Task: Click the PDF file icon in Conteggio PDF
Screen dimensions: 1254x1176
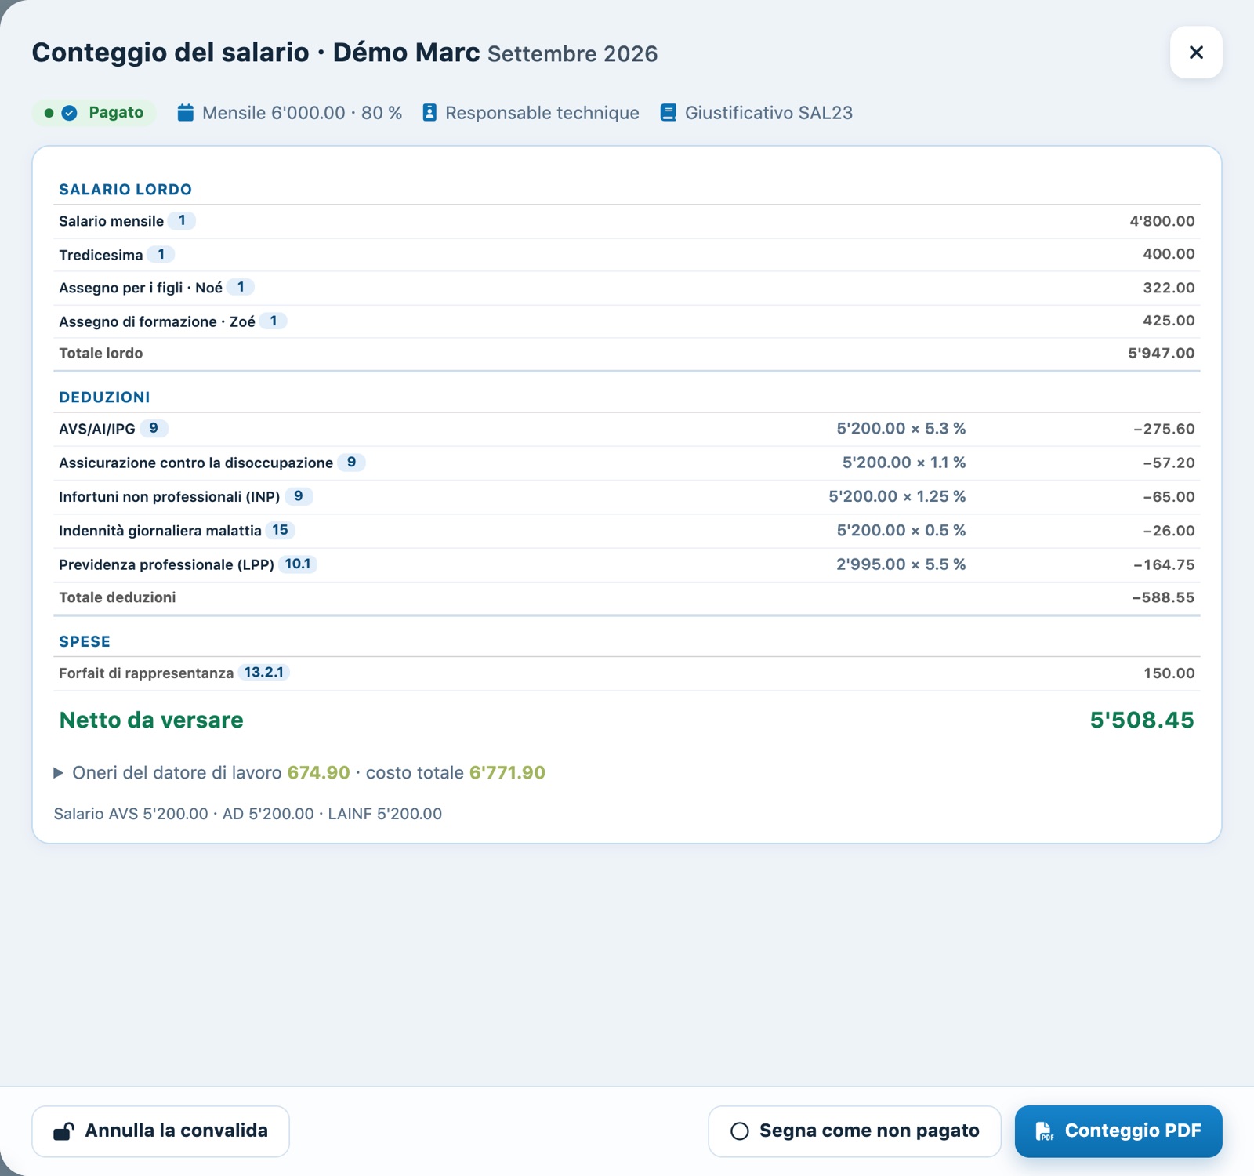Action: coord(1044,1131)
